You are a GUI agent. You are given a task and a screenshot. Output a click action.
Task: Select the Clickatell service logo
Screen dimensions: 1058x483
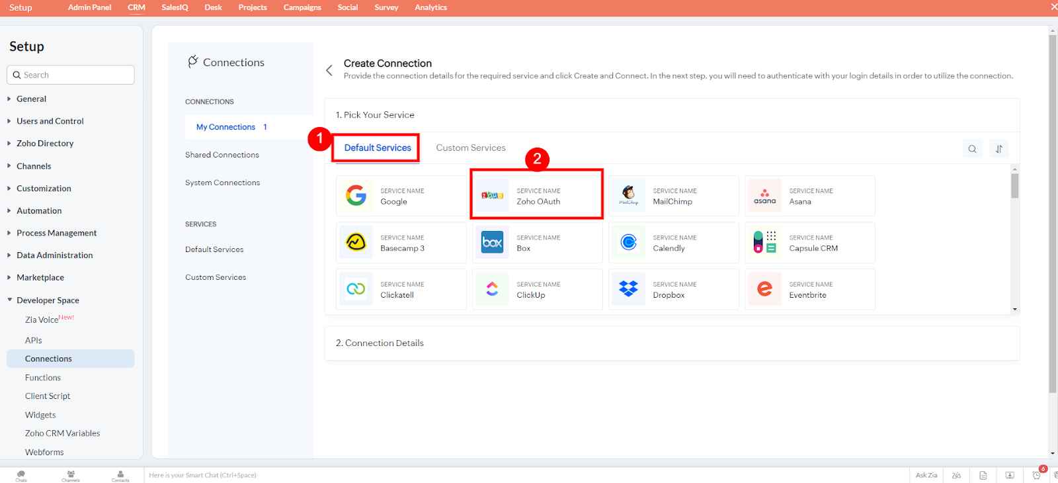(x=356, y=289)
